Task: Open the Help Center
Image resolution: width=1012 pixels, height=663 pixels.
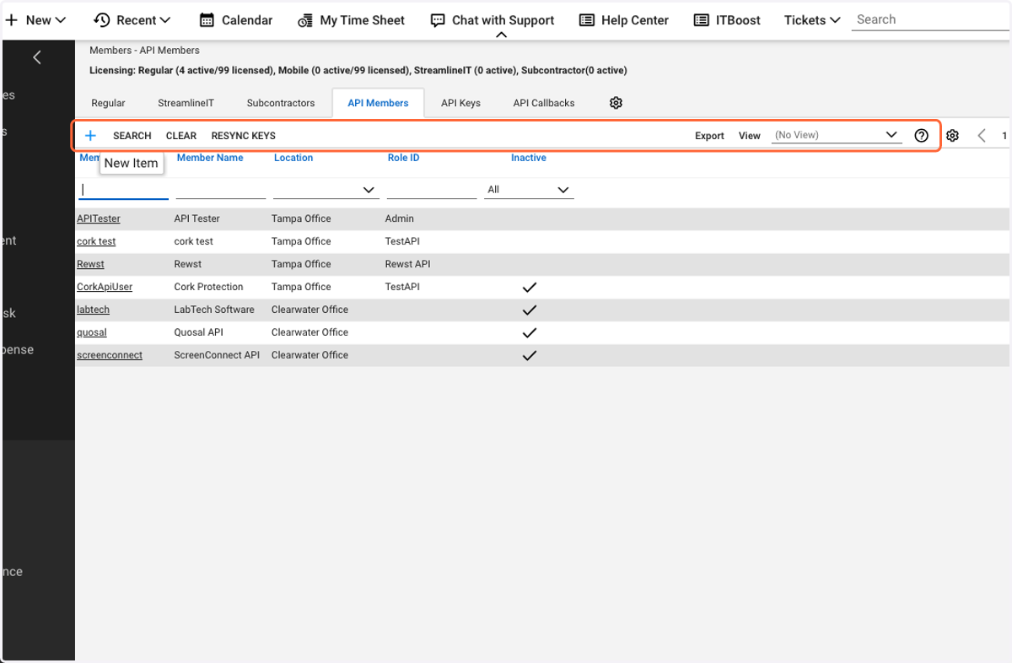Action: tap(624, 20)
